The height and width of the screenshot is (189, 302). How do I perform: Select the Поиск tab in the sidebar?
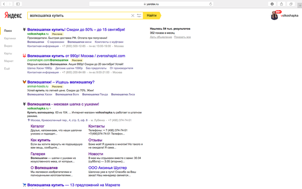click(8, 30)
